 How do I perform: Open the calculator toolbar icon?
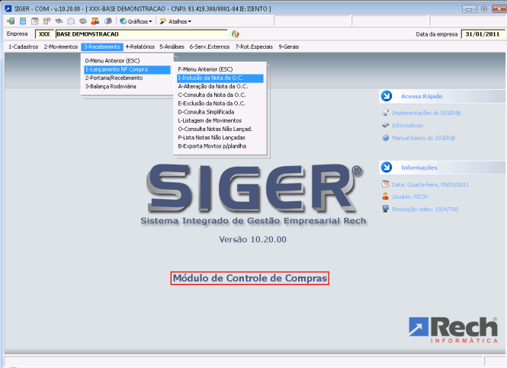23,21
